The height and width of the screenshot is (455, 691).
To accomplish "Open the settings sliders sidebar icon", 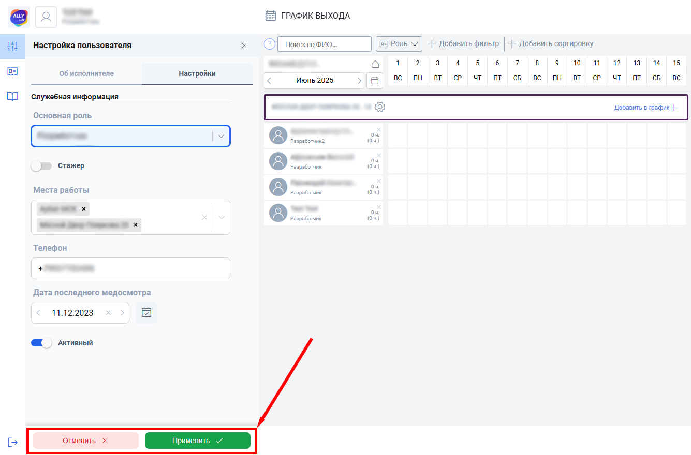I will [12, 46].
